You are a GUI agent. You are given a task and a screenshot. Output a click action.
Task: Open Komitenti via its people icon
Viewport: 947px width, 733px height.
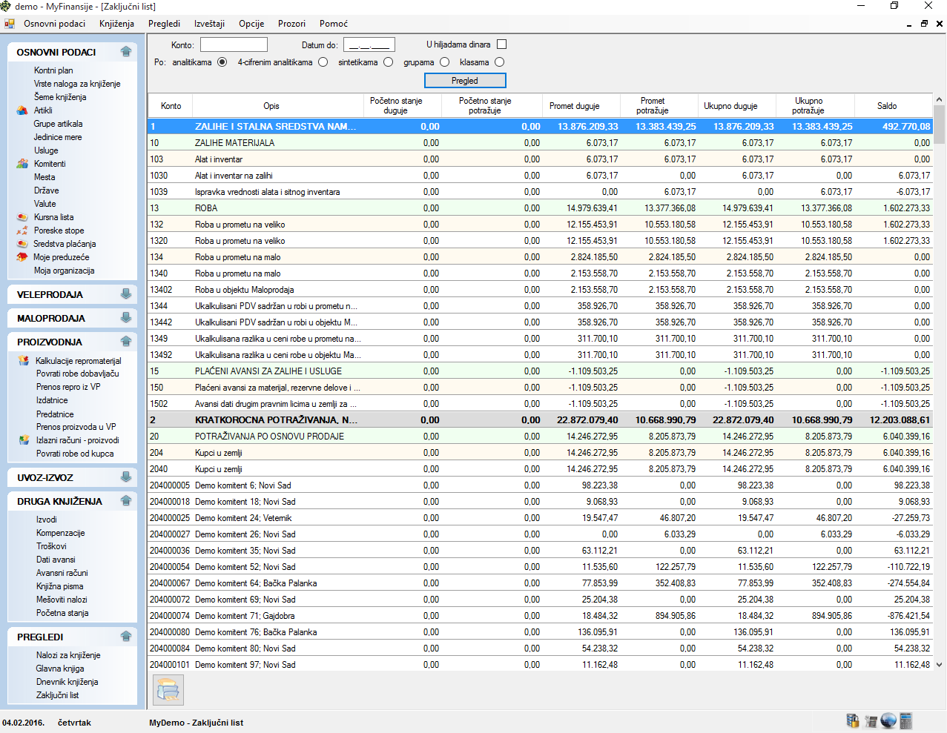point(22,164)
